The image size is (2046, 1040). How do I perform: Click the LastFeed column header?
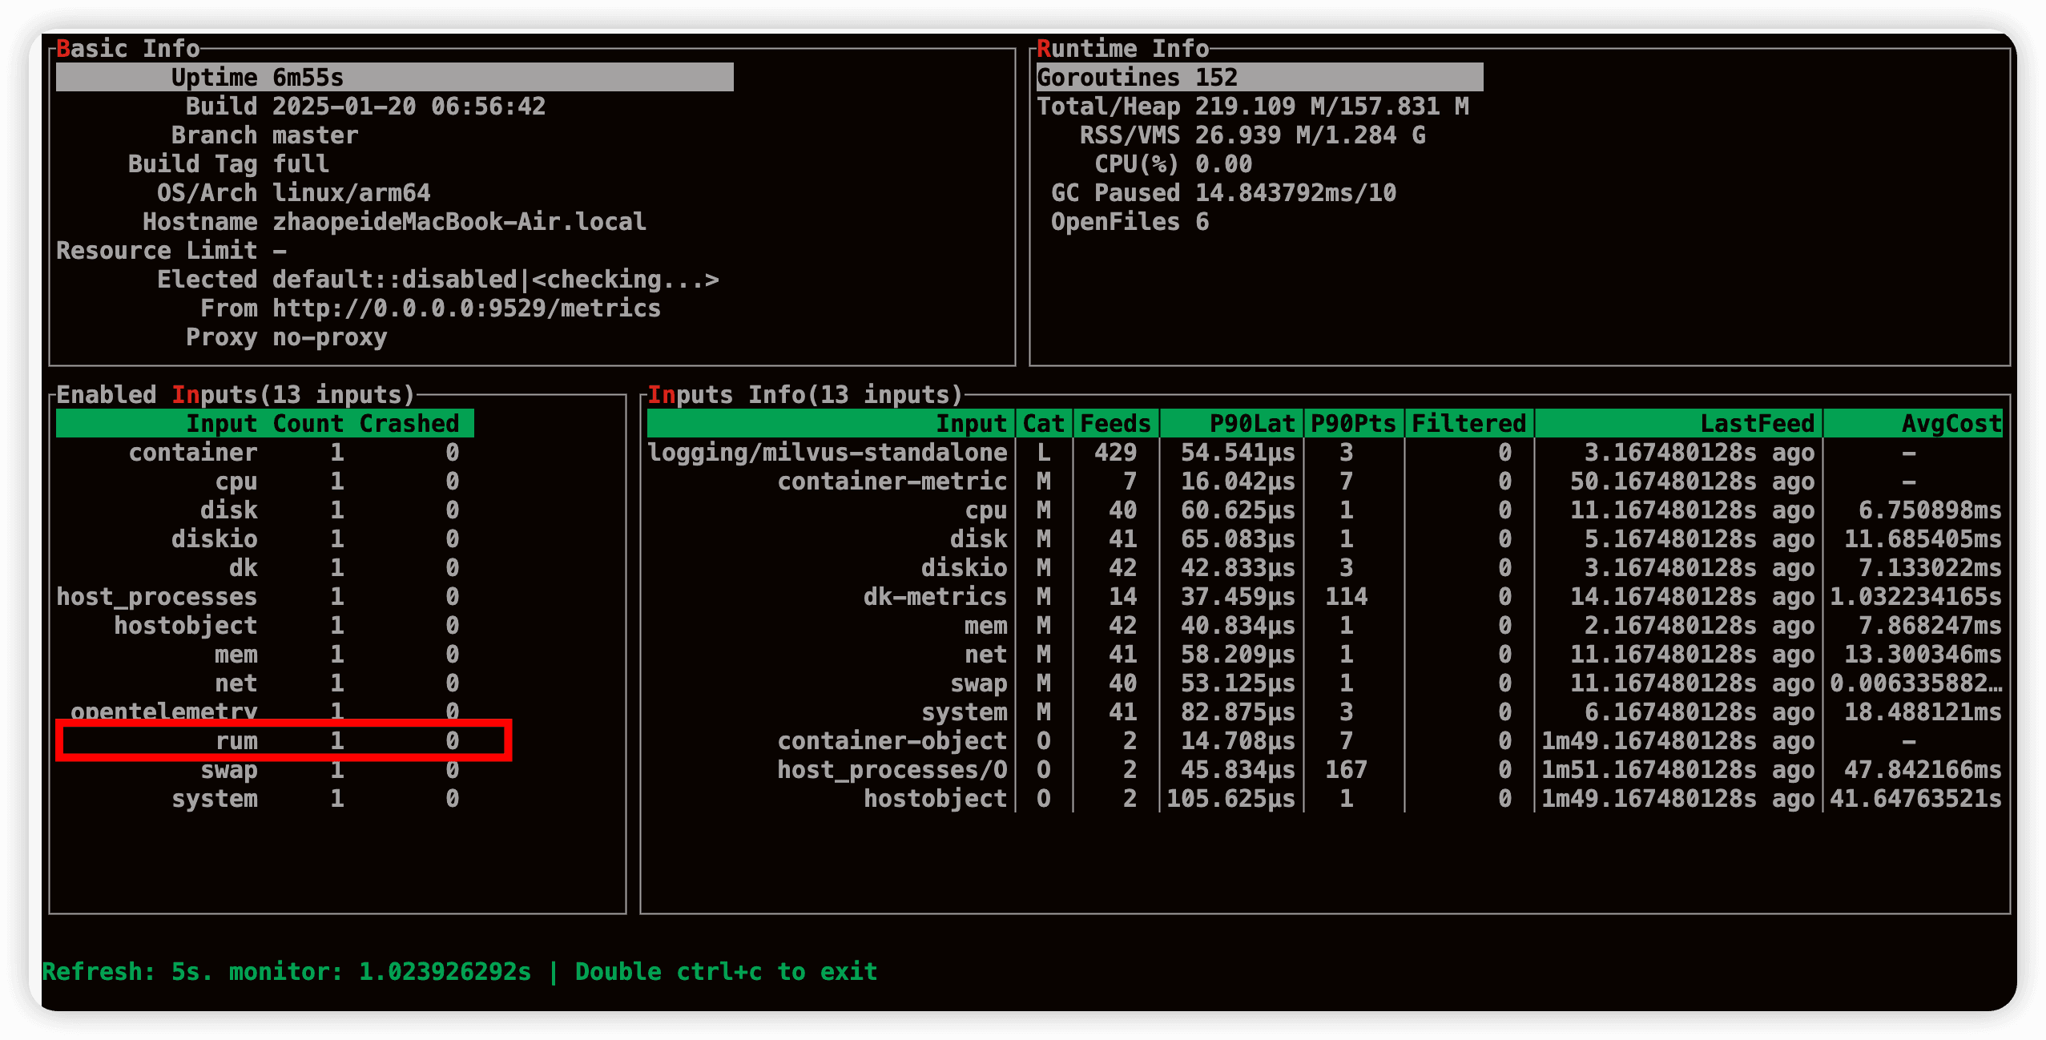click(1756, 424)
